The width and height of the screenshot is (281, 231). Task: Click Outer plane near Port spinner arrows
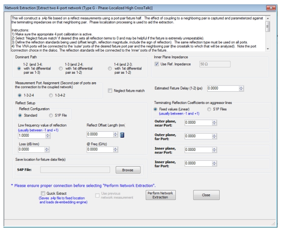tap(214, 122)
